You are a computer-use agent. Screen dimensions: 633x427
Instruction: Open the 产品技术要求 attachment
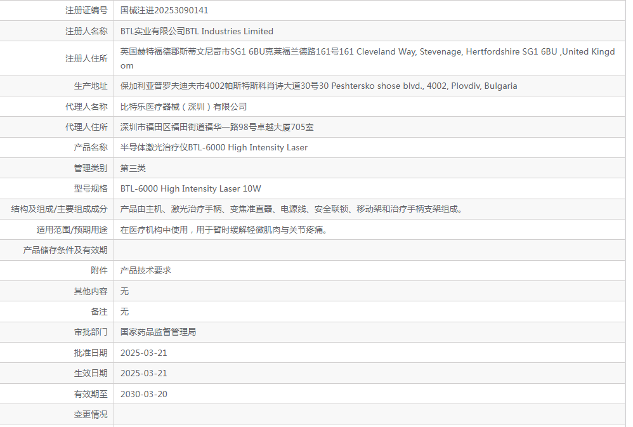[x=146, y=270]
